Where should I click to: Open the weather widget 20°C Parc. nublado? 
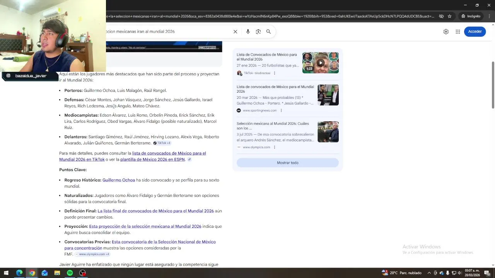pyautogui.click(x=402, y=273)
